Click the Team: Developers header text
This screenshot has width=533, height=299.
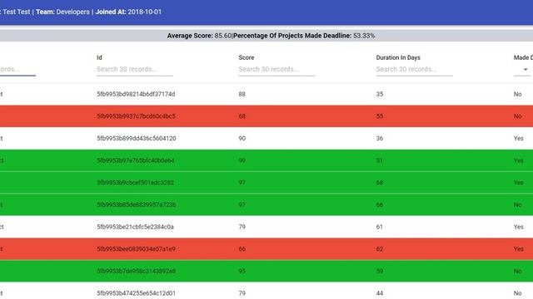point(63,12)
